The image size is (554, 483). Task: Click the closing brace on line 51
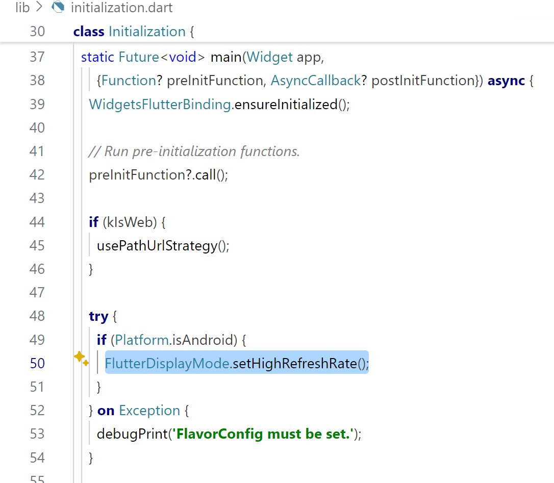99,387
